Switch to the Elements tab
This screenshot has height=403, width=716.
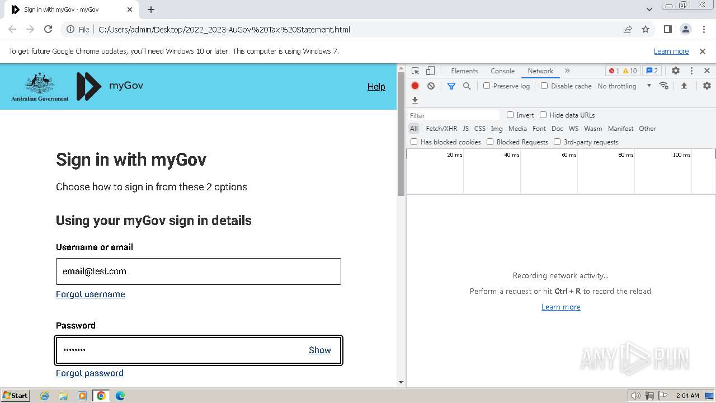coord(464,71)
